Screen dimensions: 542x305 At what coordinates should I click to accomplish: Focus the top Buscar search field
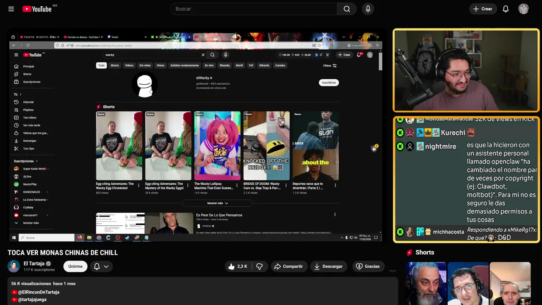pyautogui.click(x=254, y=9)
